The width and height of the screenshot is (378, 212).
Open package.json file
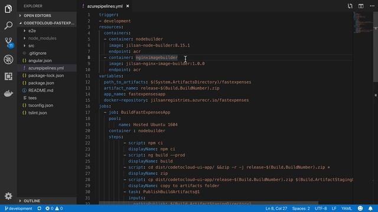[x=47, y=83]
